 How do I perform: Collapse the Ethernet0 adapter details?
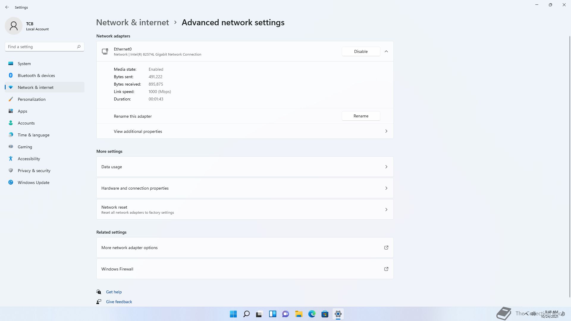pos(386,51)
